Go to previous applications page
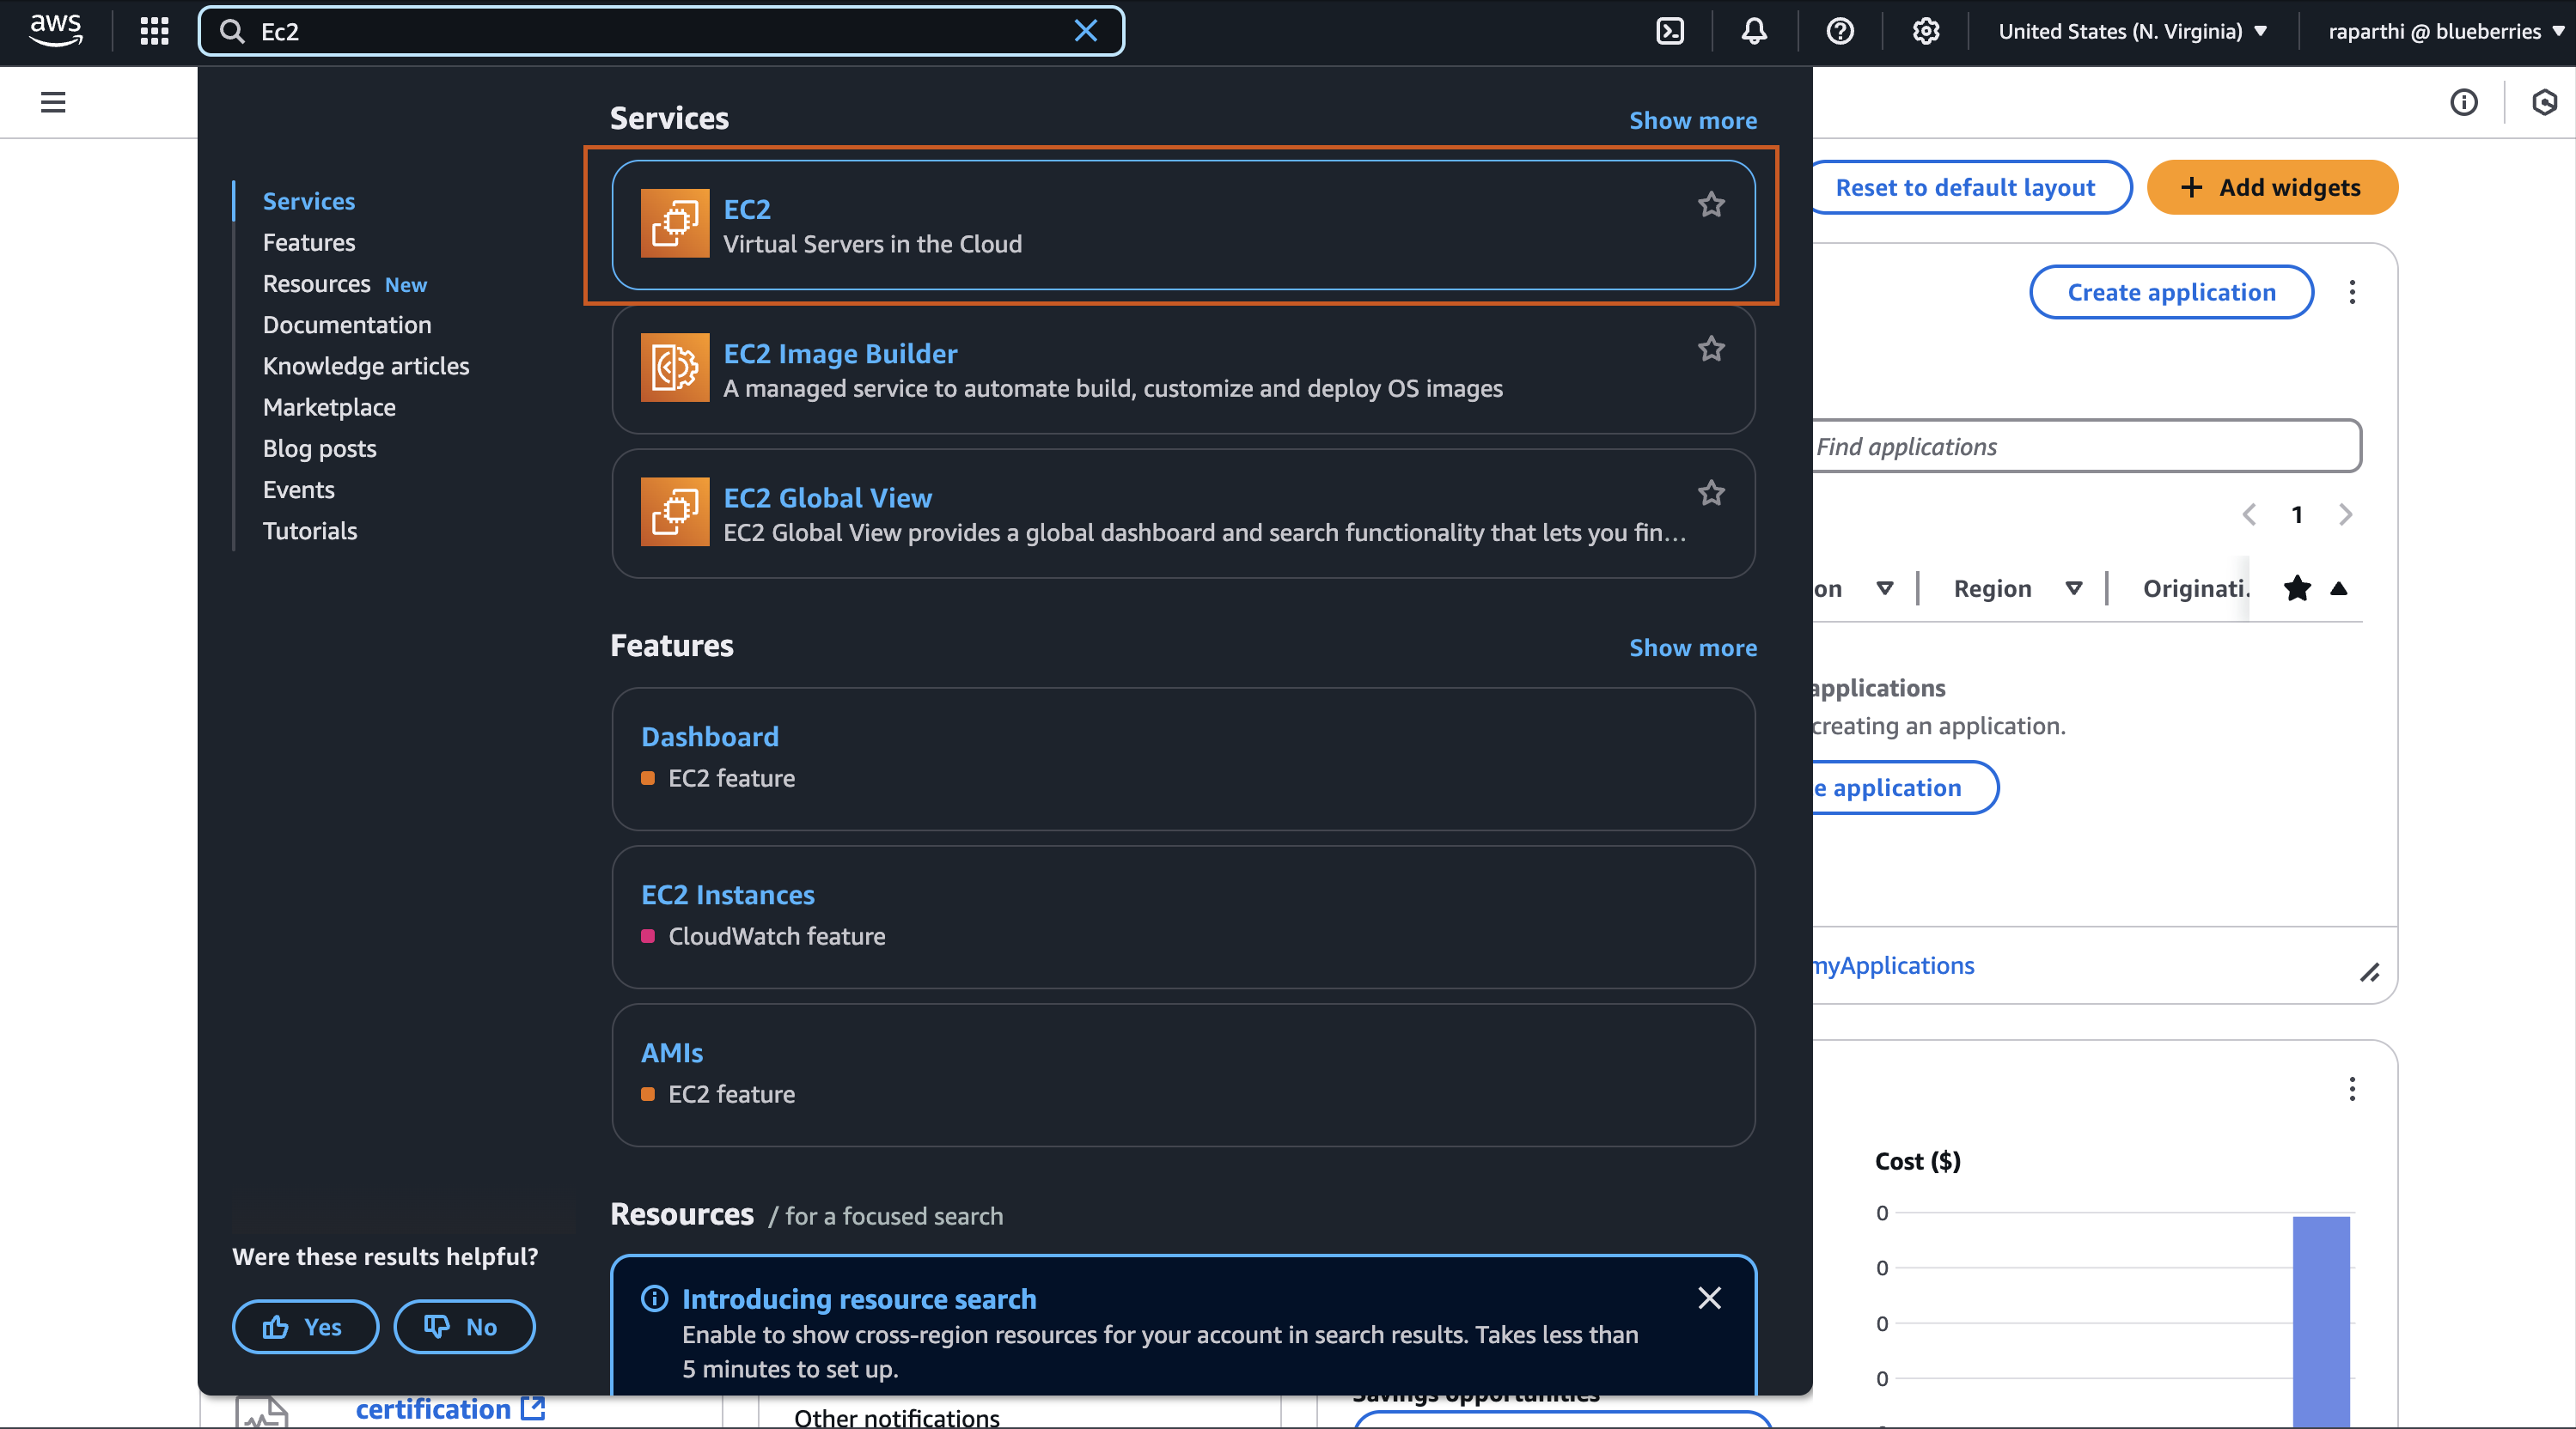The image size is (2576, 1429). [x=2249, y=514]
